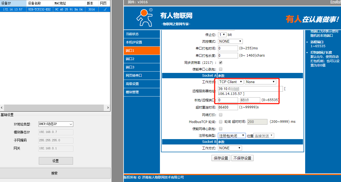Viewport: 341px width, 182px height.
Task: Open the 注册包类型 dropdown
Action: click(232, 136)
